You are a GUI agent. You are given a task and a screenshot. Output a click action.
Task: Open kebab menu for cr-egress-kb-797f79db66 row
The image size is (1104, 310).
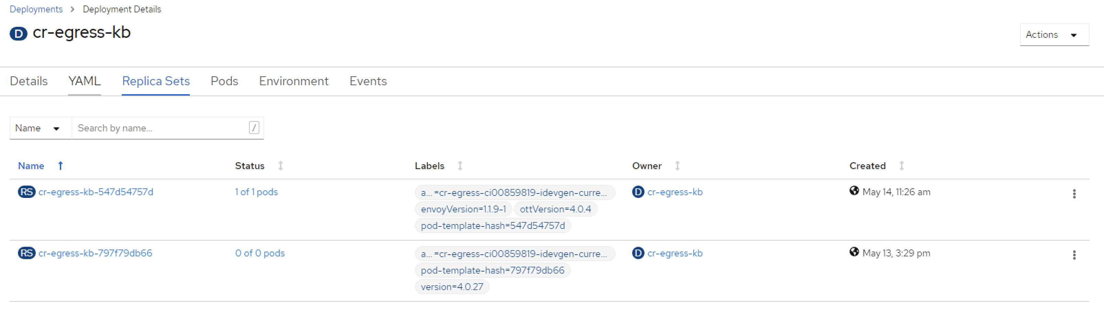[x=1074, y=255]
